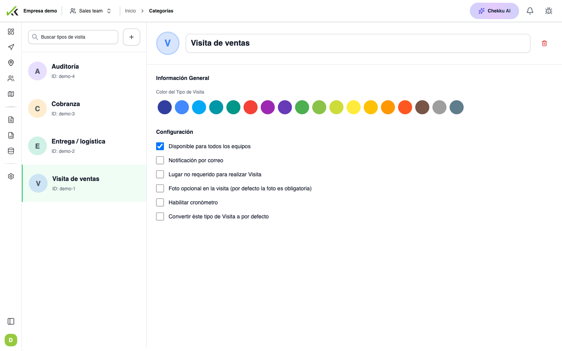Select Entrega / logística visit type
This screenshot has width=562, height=351.
tap(84, 146)
